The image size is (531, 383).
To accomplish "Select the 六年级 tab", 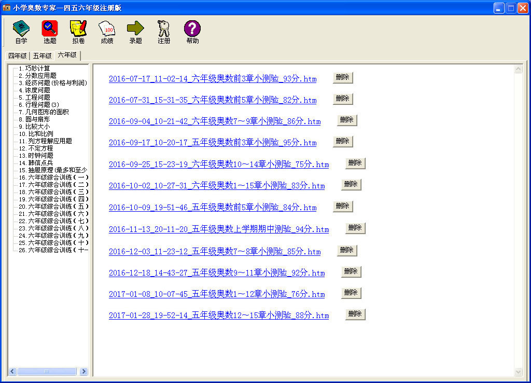I will tap(67, 55).
